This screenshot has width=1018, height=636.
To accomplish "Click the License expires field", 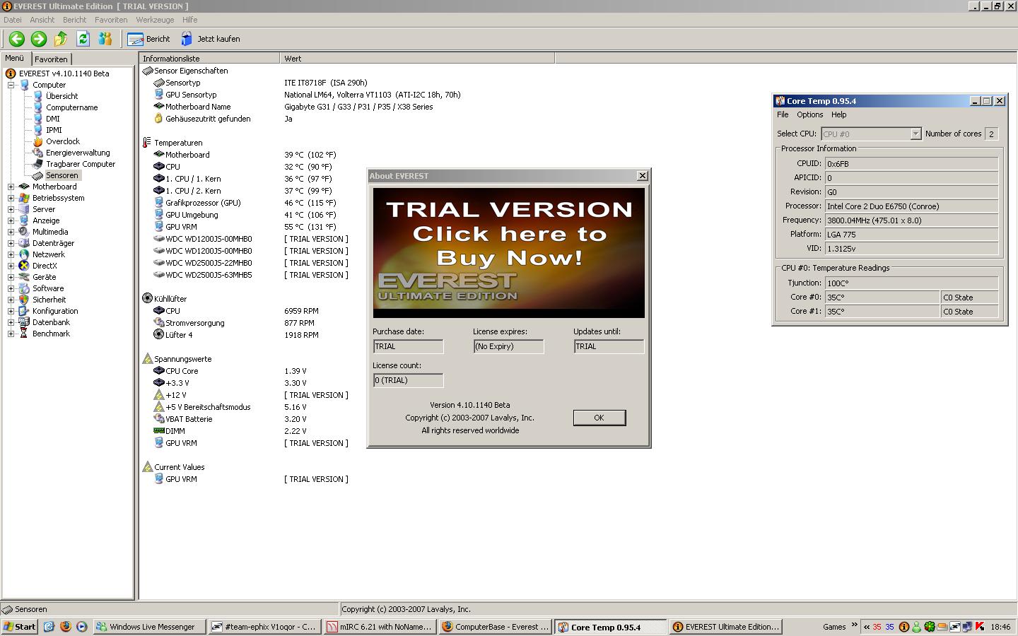I will coord(508,346).
